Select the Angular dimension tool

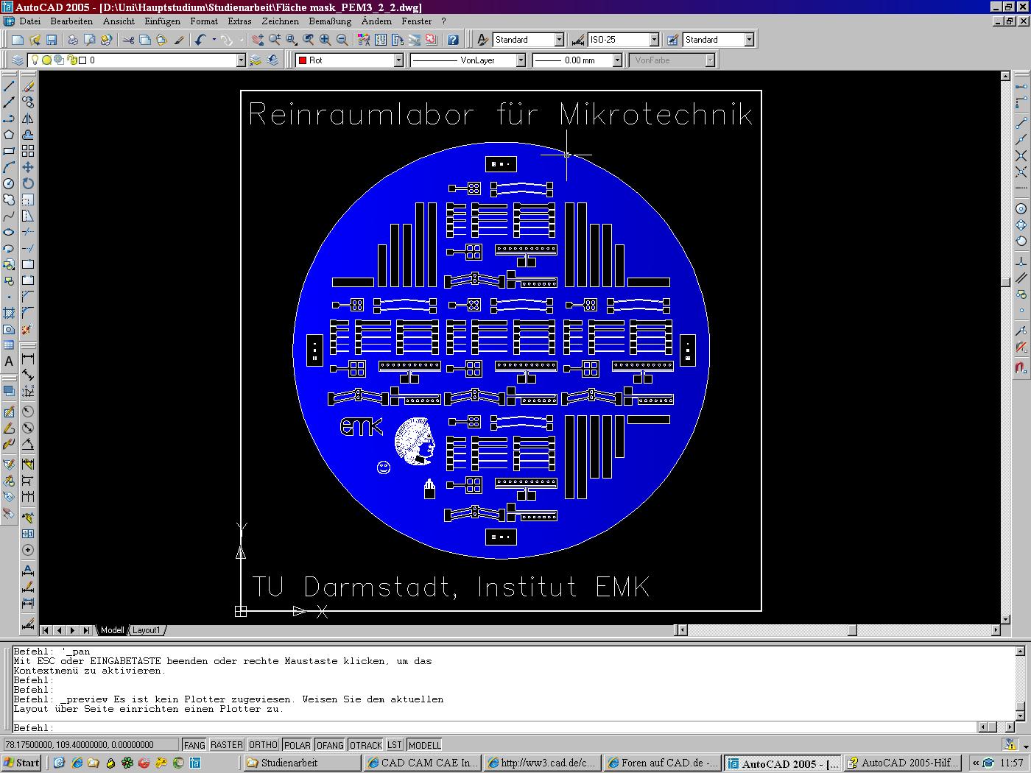(x=28, y=444)
